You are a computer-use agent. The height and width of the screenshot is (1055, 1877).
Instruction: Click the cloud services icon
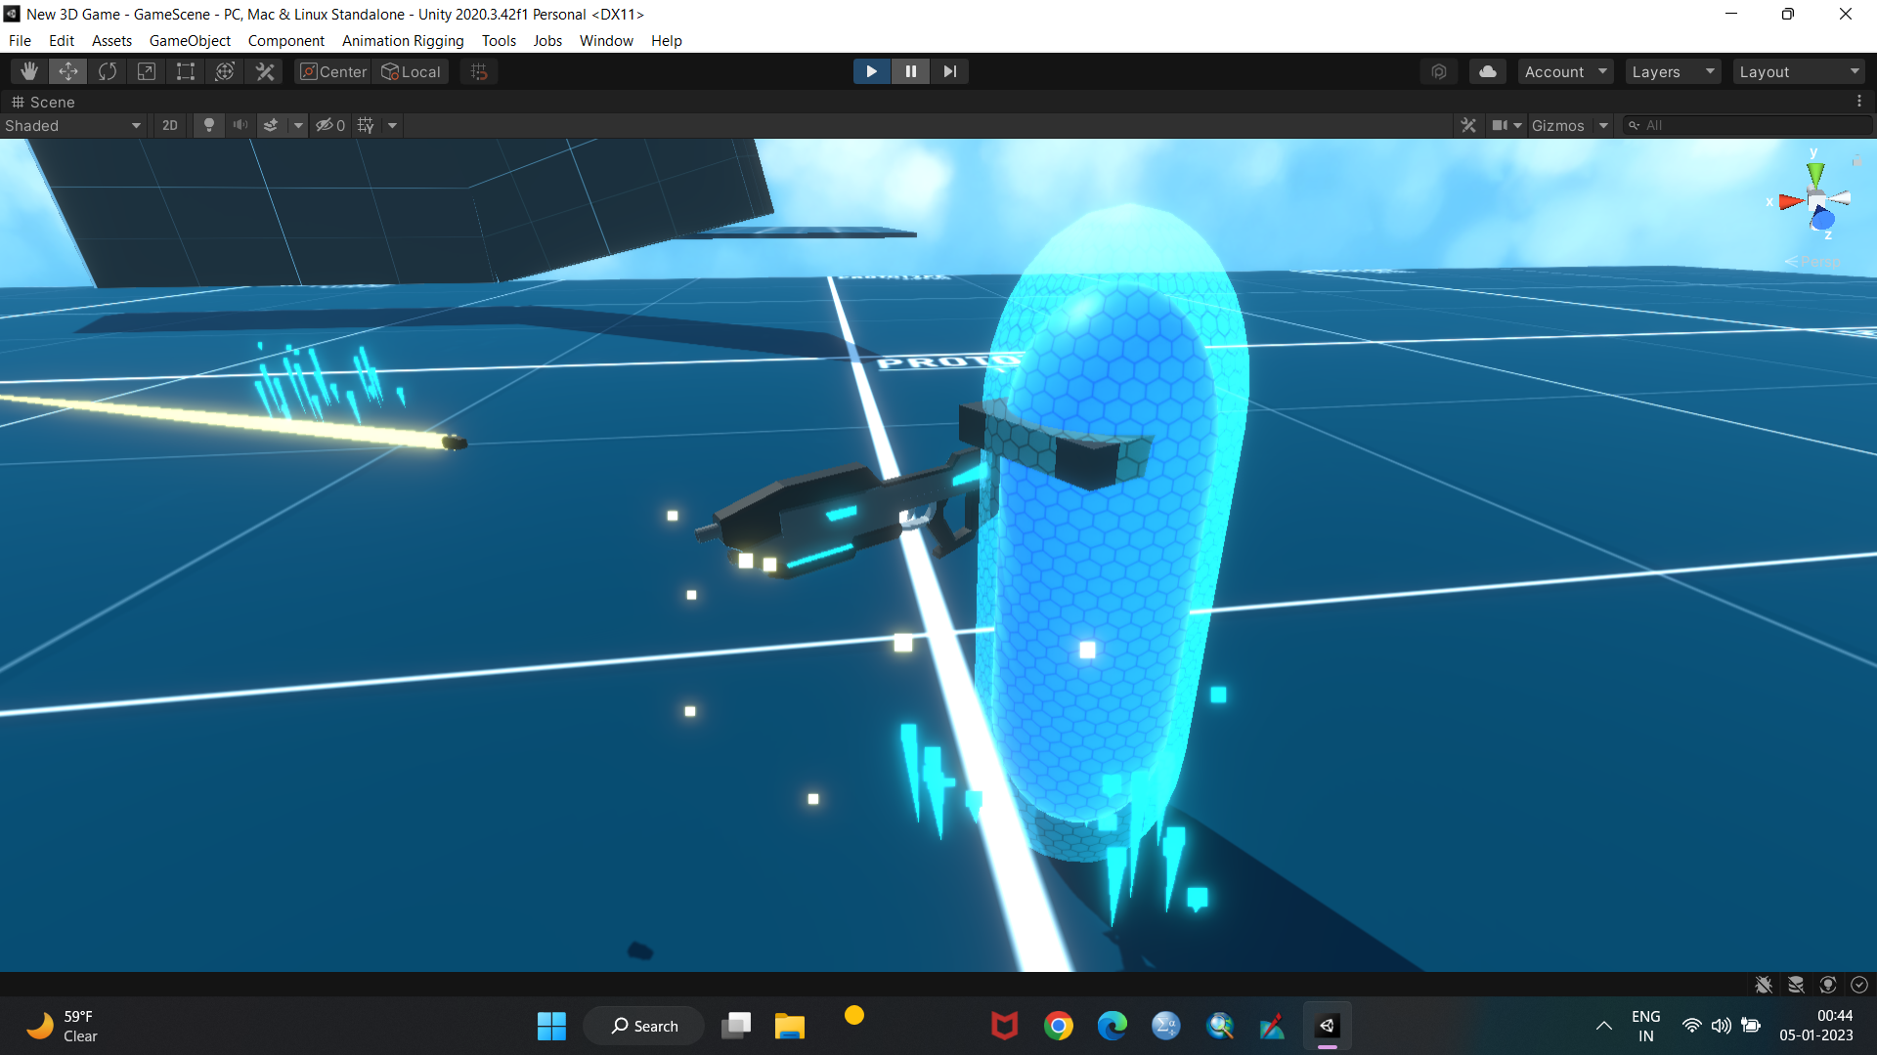(x=1487, y=71)
